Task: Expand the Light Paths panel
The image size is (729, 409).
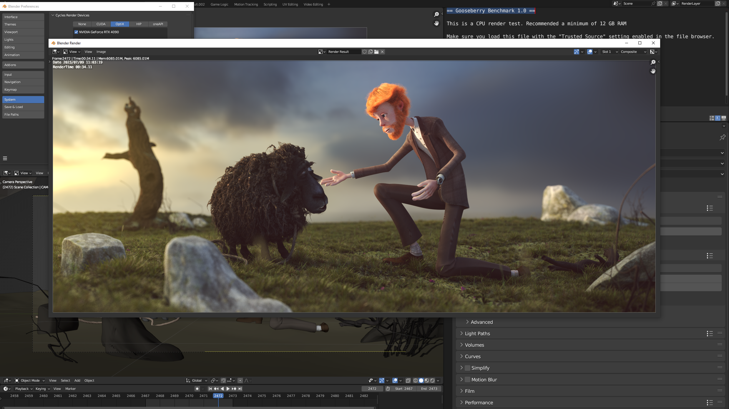Action: coord(477,333)
